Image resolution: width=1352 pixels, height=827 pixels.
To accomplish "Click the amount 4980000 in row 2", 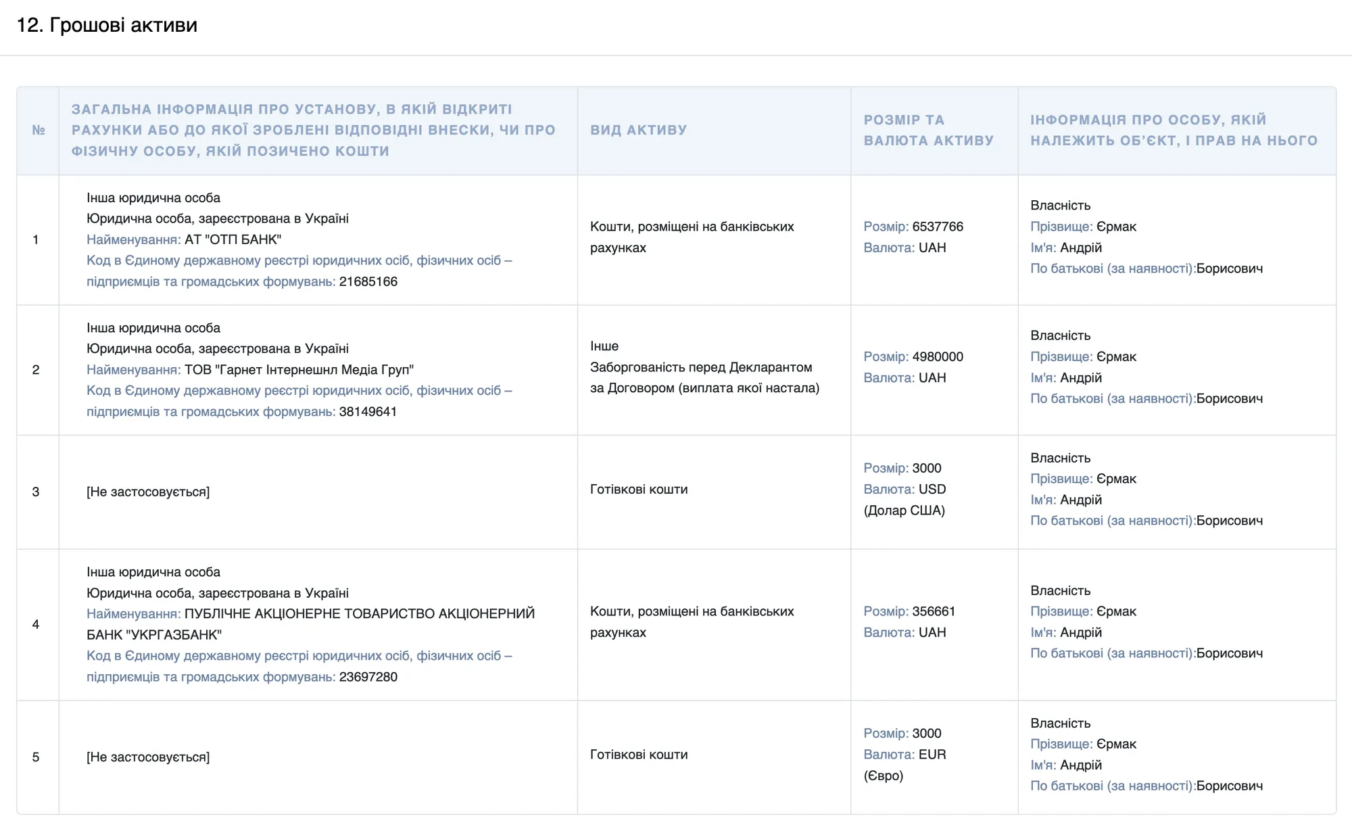I will pyautogui.click(x=937, y=356).
